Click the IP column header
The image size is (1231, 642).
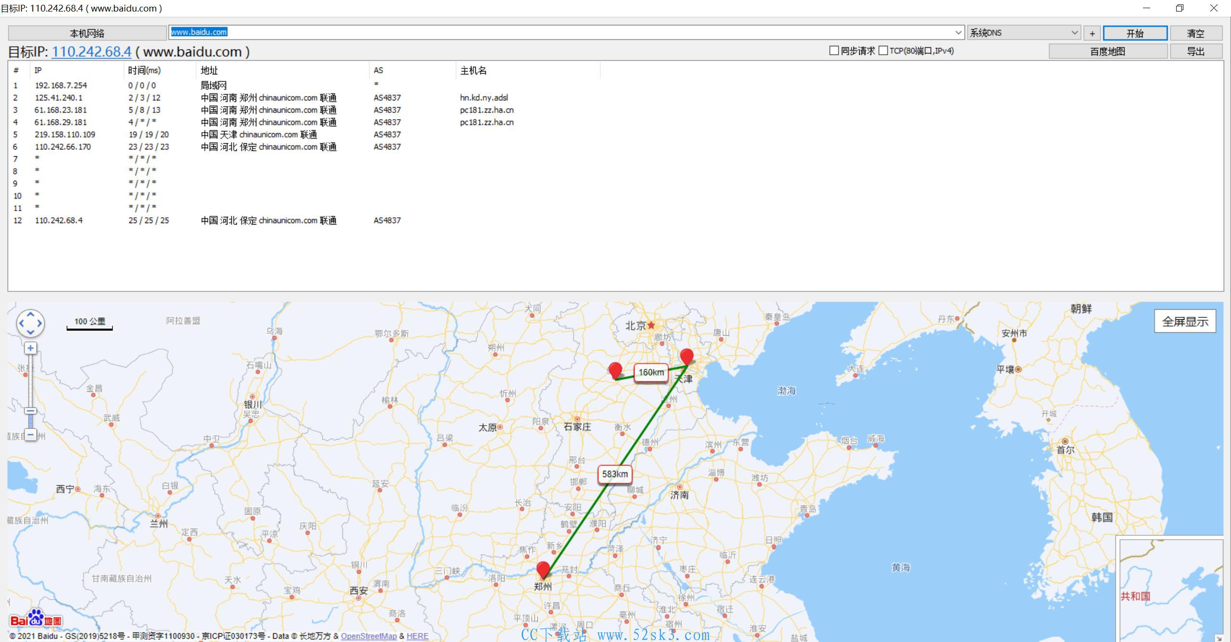77,70
